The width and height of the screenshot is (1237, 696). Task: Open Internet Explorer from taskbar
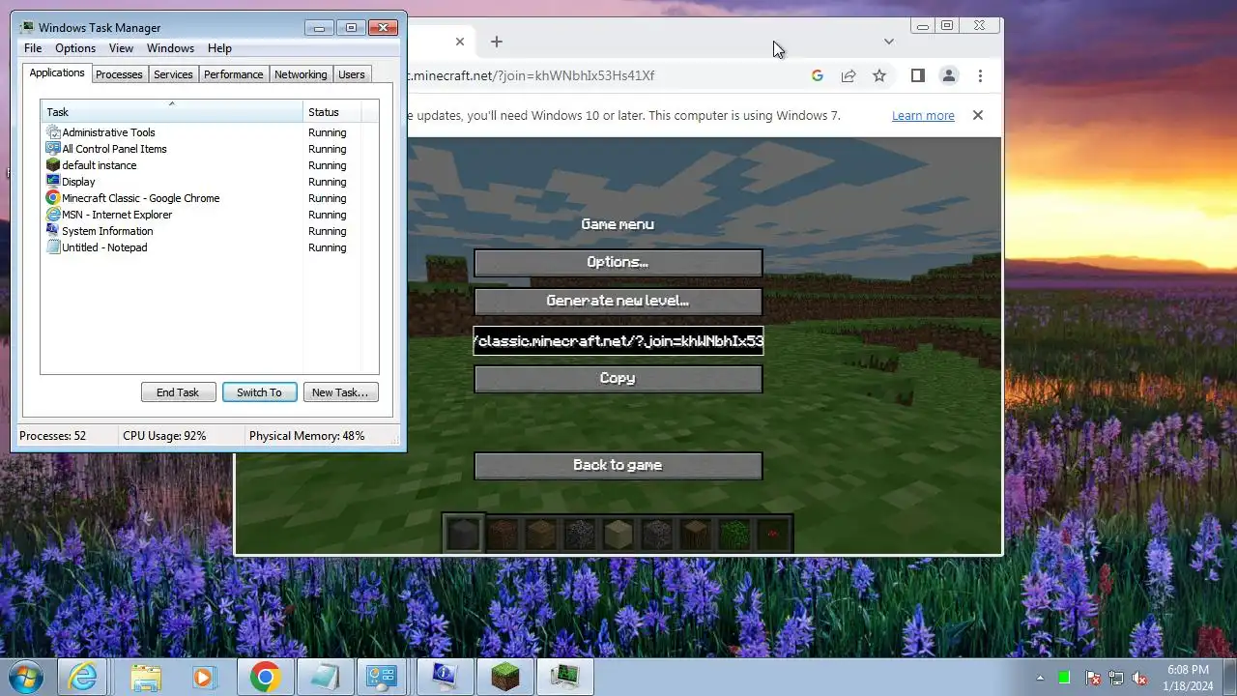[84, 677]
